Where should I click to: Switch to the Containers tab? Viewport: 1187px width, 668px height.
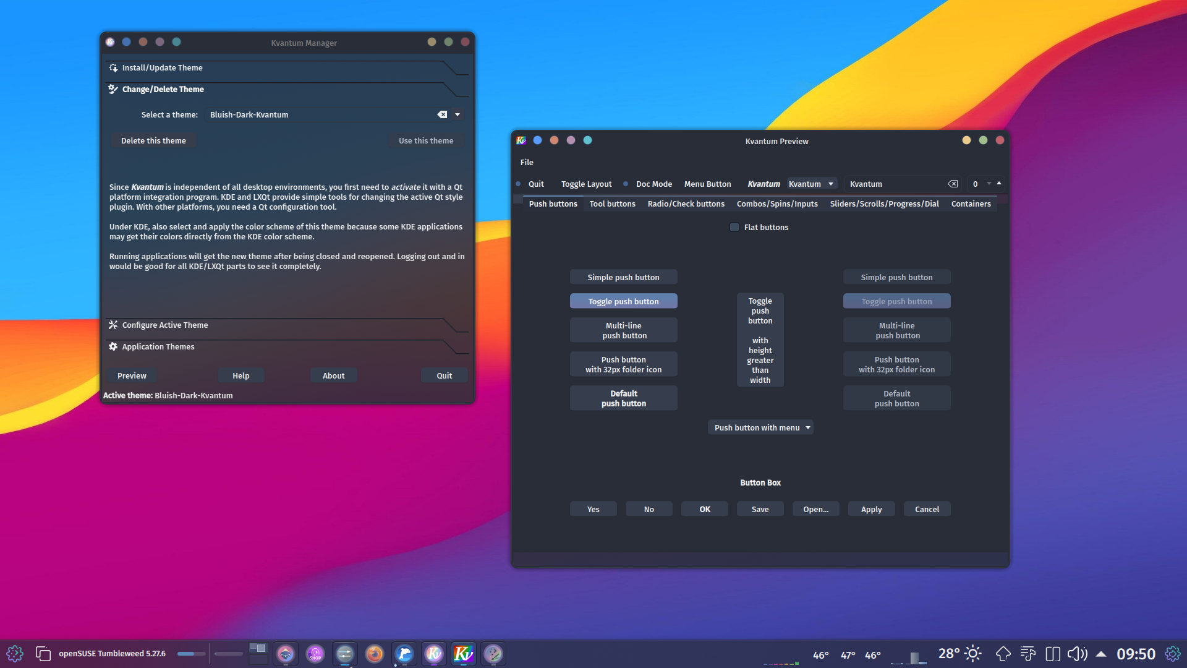971,203
